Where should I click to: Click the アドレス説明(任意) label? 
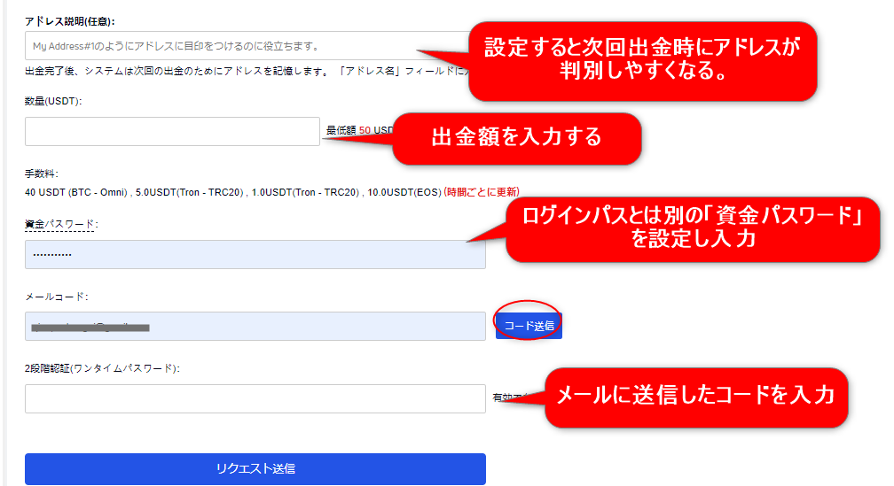click(70, 20)
